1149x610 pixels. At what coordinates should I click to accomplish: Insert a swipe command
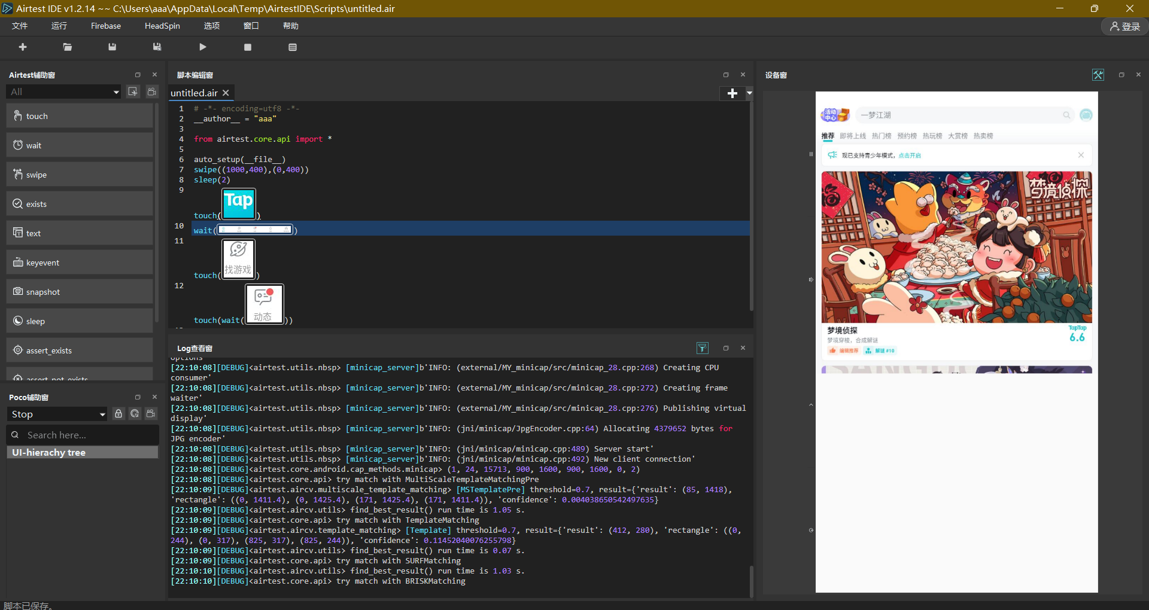point(80,175)
